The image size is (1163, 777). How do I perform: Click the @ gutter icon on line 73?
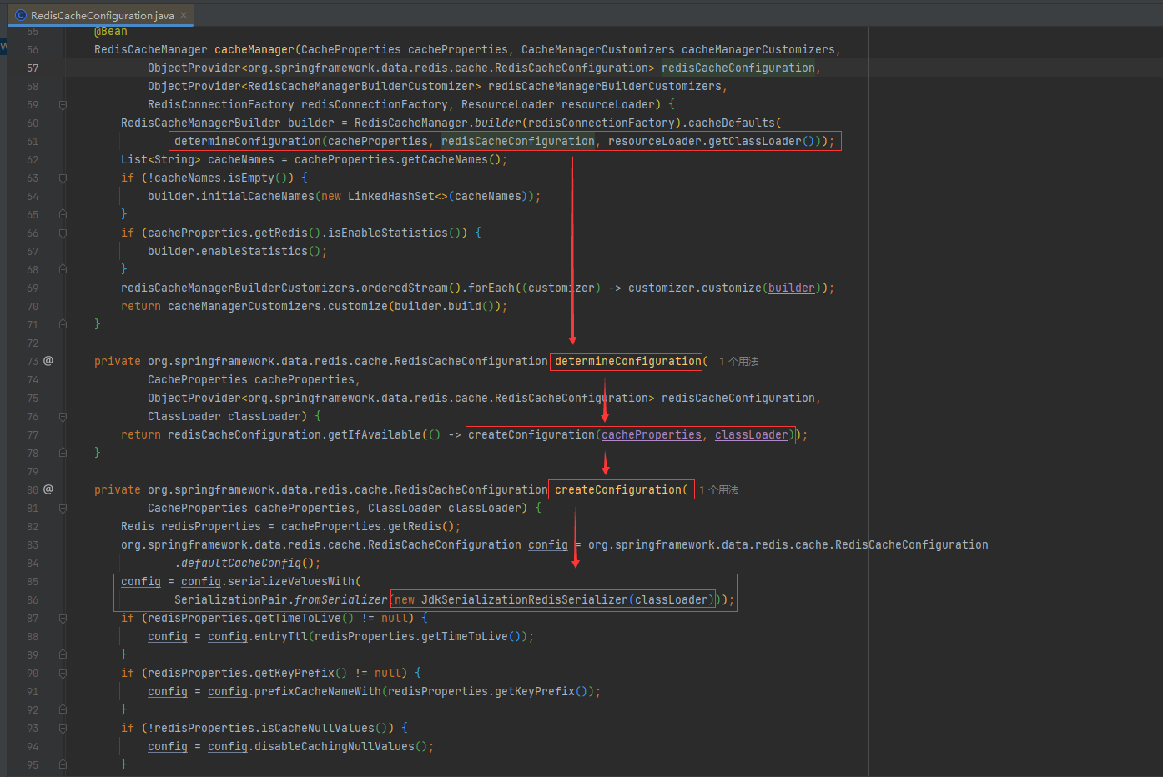[x=48, y=361]
